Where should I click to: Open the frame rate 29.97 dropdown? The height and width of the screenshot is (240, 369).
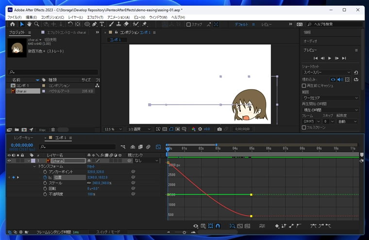311,121
